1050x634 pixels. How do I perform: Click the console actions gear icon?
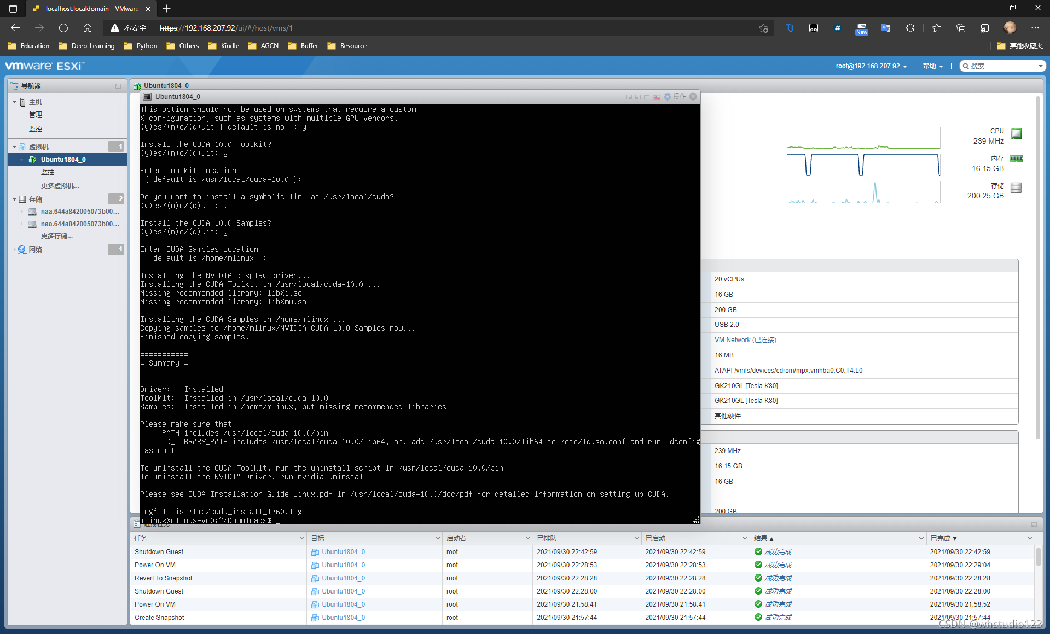coord(668,97)
